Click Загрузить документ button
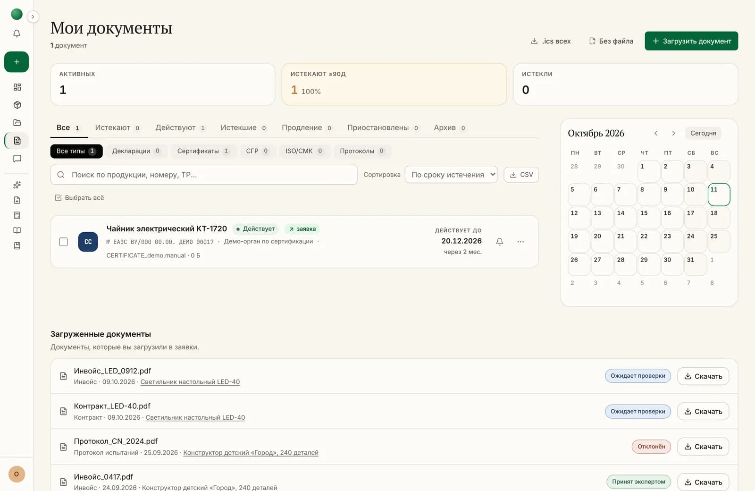This screenshot has width=755, height=491. [x=691, y=41]
